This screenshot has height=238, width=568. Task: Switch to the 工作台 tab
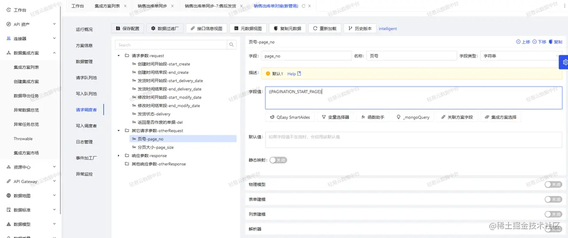tap(78, 6)
